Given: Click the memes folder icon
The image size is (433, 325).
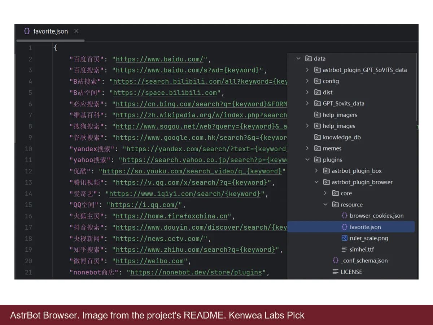Looking at the screenshot, I should (318, 148).
